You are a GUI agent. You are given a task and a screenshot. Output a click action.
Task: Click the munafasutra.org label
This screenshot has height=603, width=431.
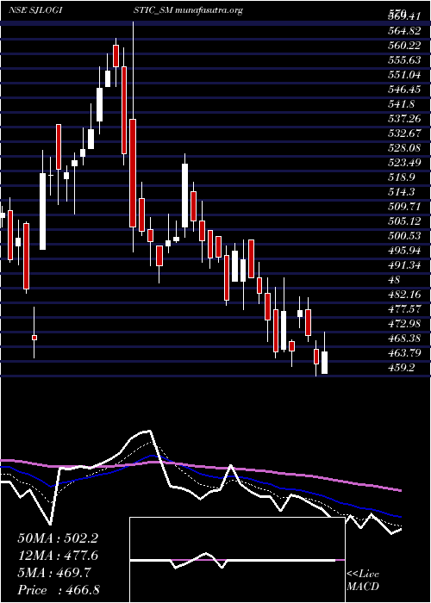point(209,10)
